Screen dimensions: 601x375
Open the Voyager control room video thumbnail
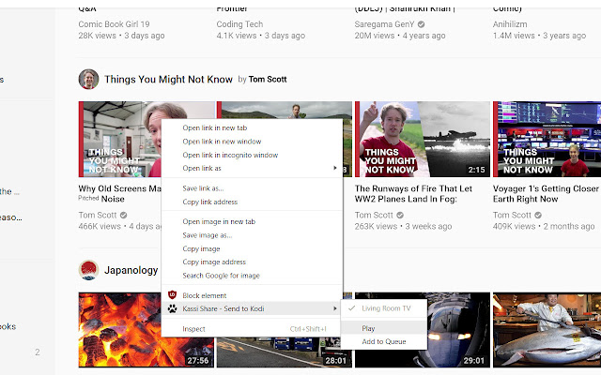coord(547,139)
